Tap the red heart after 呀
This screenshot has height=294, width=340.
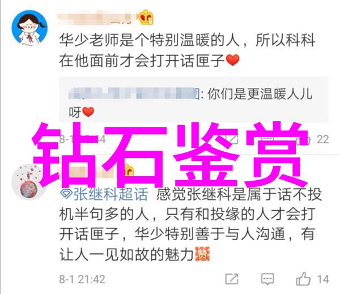tap(88, 112)
